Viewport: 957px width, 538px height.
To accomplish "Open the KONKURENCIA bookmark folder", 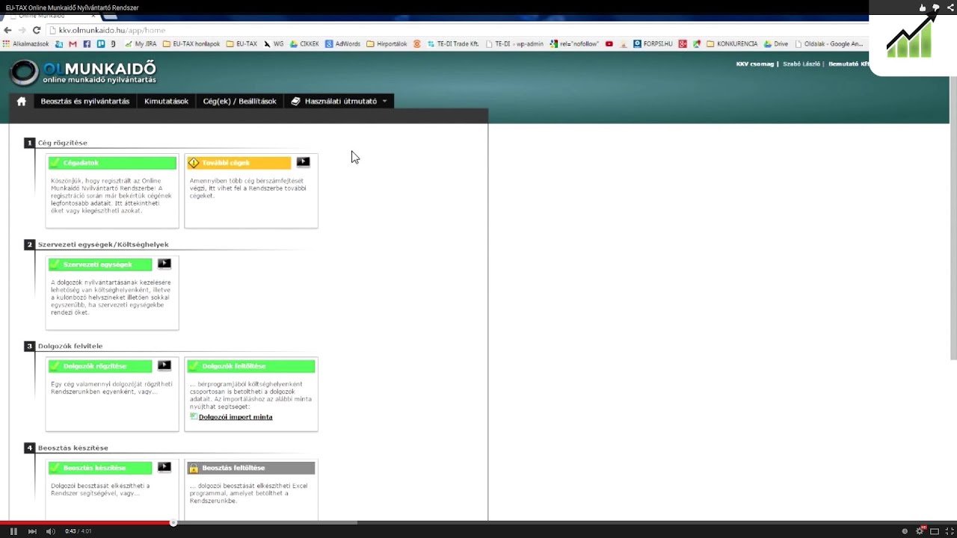I will point(732,44).
